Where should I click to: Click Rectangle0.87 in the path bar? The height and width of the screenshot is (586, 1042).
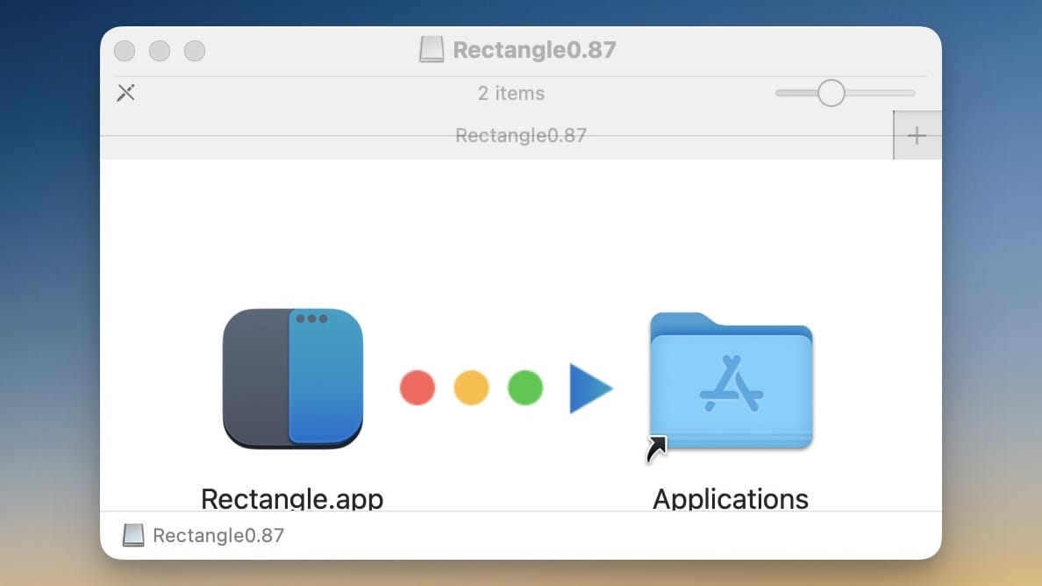click(x=218, y=535)
